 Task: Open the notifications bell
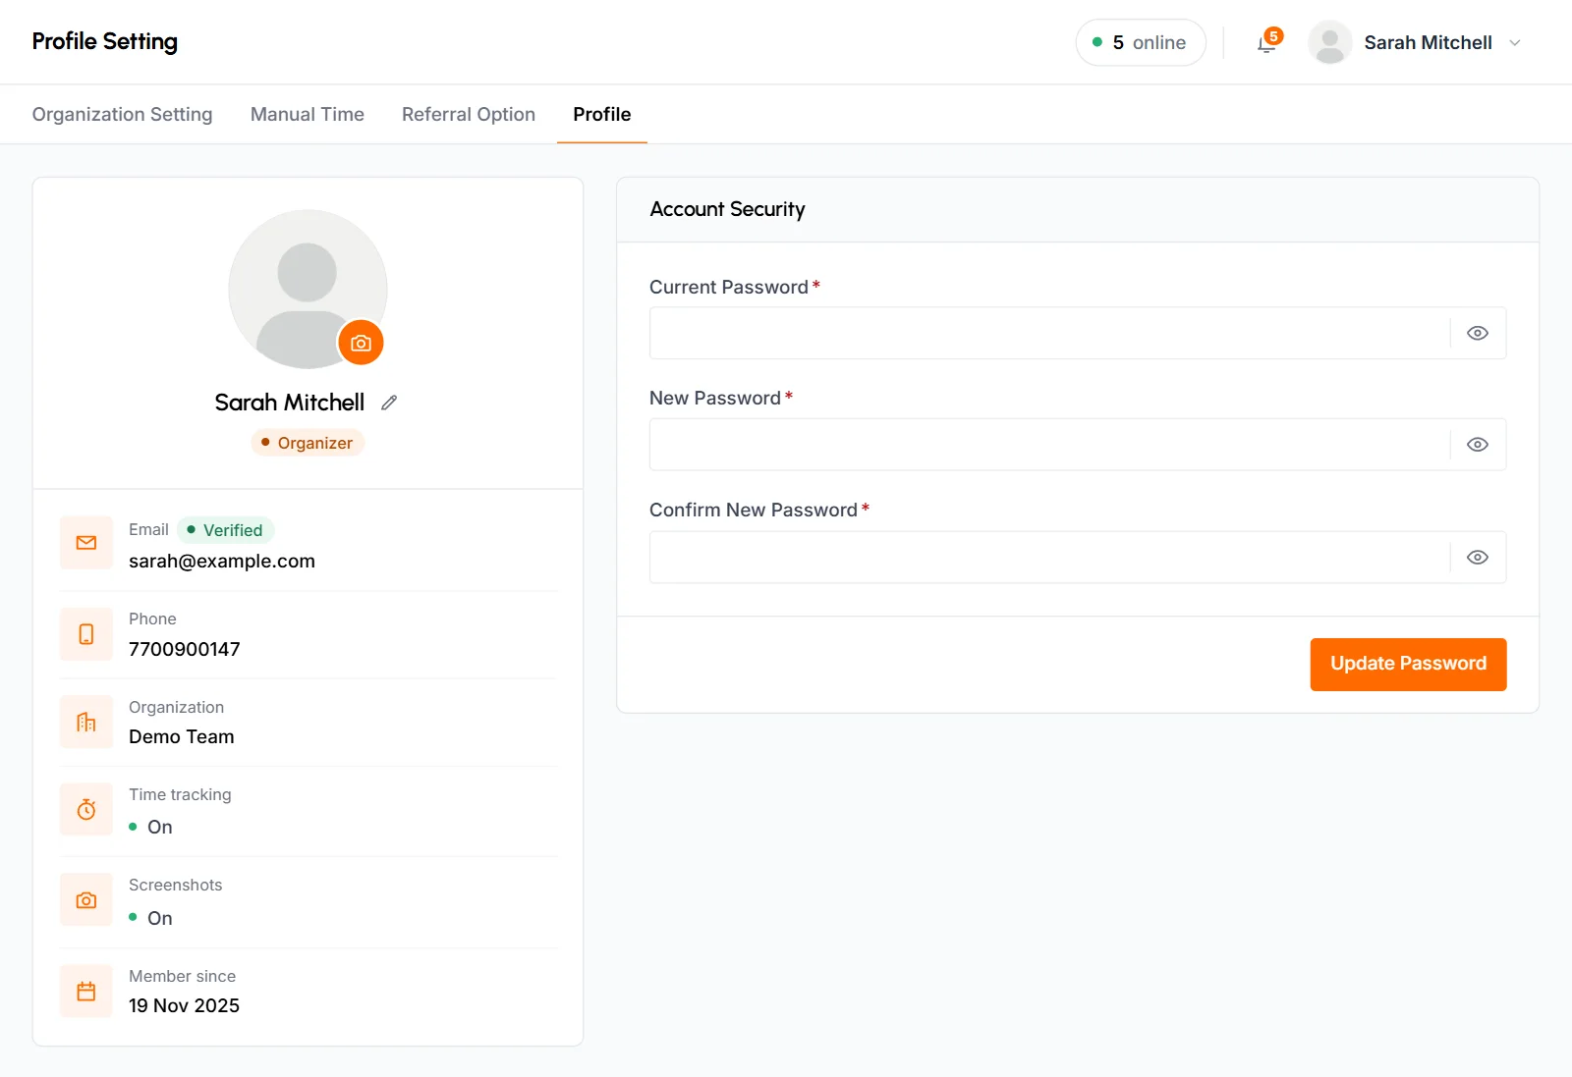pos(1267,43)
